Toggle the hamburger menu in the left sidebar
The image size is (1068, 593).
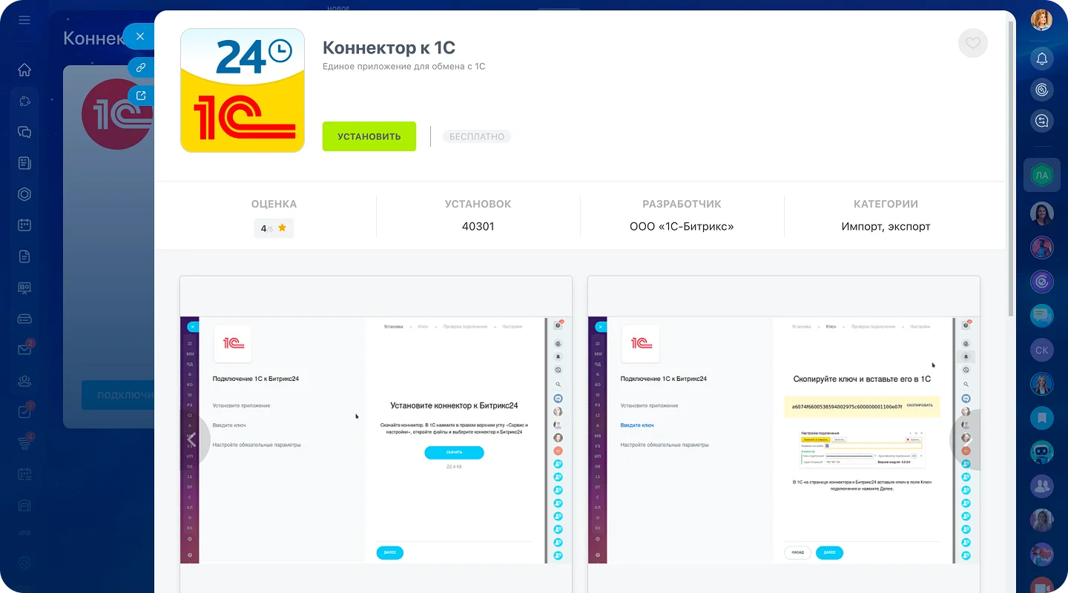tap(24, 20)
